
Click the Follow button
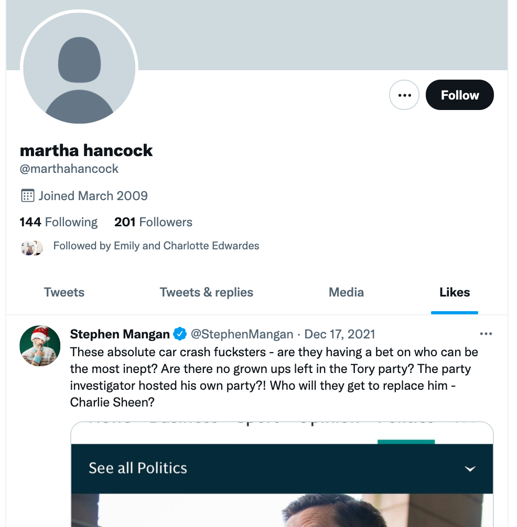[x=460, y=95]
